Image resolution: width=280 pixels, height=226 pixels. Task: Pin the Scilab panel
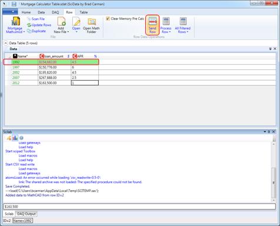(x=269, y=132)
